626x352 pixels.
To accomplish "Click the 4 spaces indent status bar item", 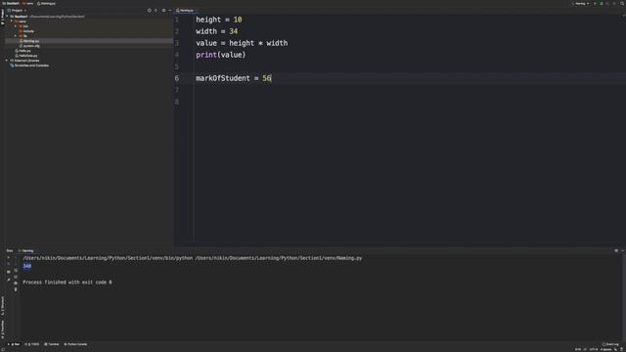I will click(x=605, y=350).
